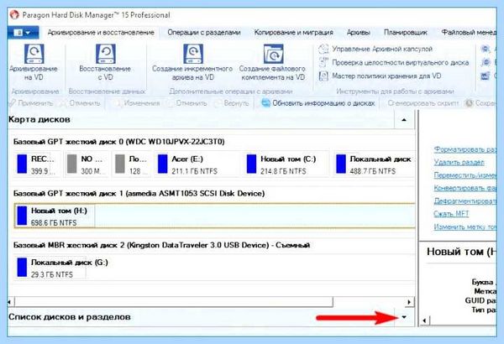Select the Новый том (C:) partition
Image resolution: width=504 pixels, height=344 pixels.
pyautogui.click(x=286, y=164)
